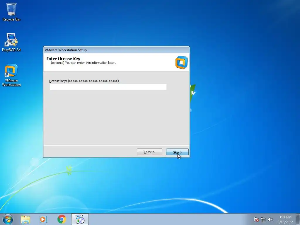Click the Skip > button
Viewport: 300px width, 225px height.
click(x=177, y=152)
